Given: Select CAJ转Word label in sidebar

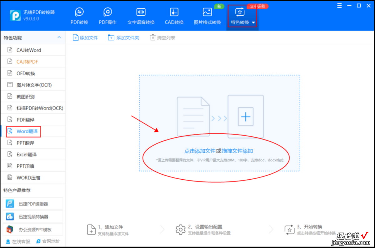Looking at the screenshot, I should (29, 50).
